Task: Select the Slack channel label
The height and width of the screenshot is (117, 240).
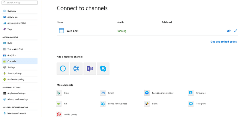Action: point(155,104)
